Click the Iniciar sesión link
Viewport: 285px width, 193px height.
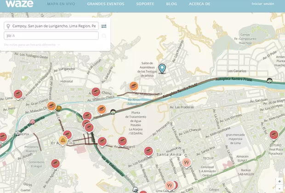(262, 4)
